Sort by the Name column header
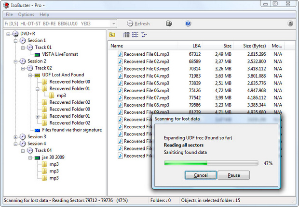Viewport: 299px width, 207px height. point(143,46)
